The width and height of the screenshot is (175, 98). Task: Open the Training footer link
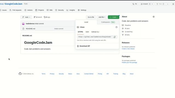116,74
